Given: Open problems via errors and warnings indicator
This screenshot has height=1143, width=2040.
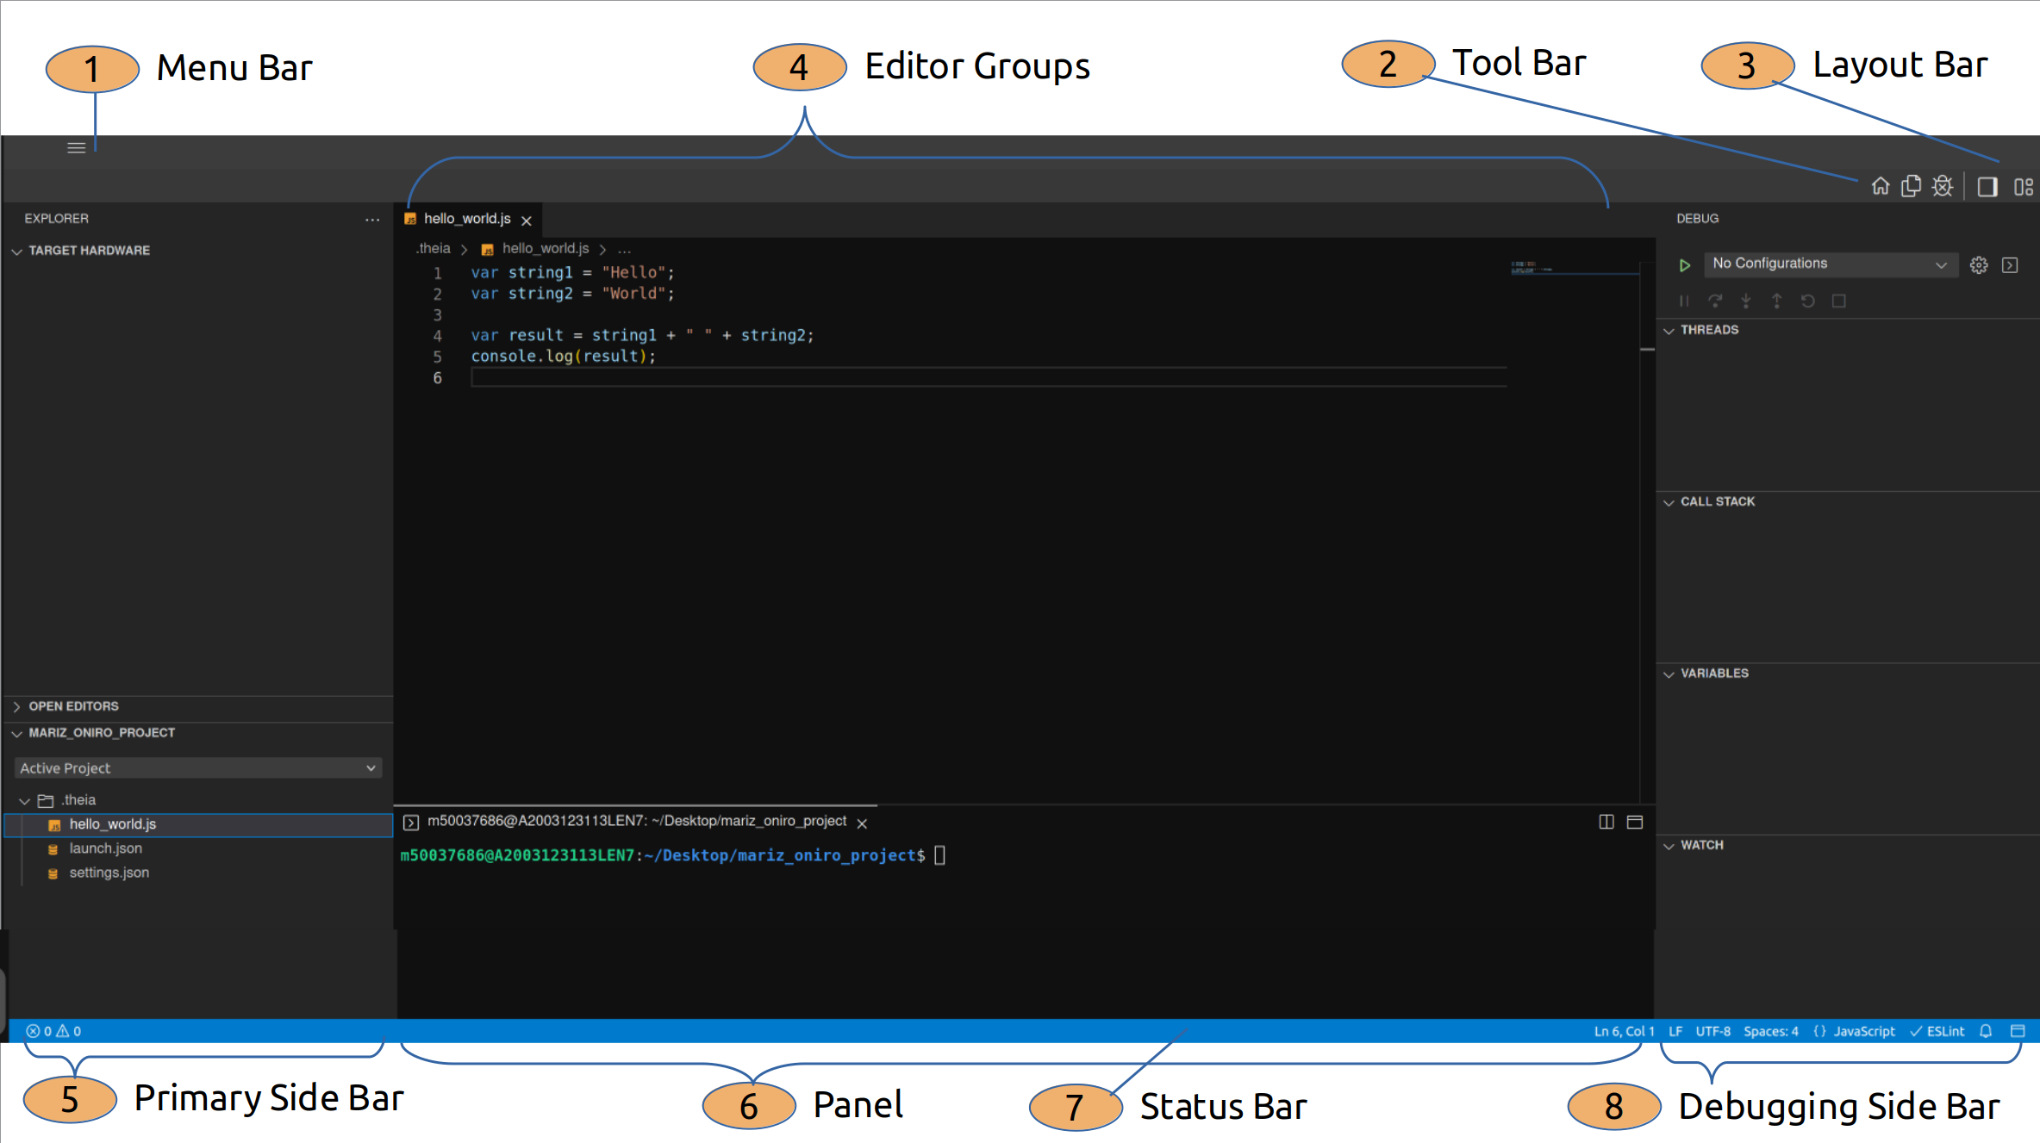Looking at the screenshot, I should [53, 1031].
